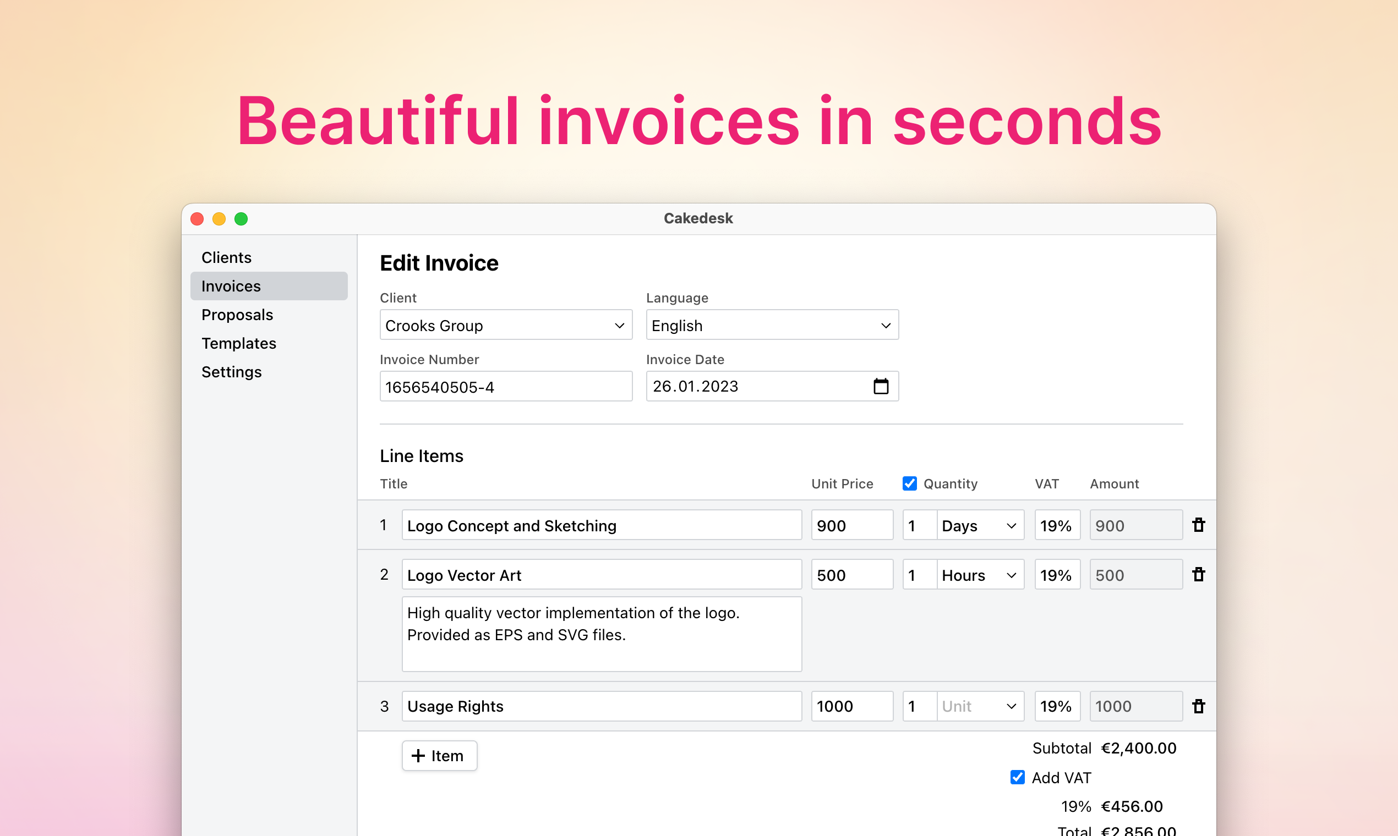Click the amount field showing 900

point(1137,525)
